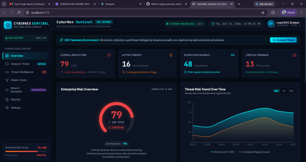
Task: Open Attack Chain in sidebar
Action: 26,80
